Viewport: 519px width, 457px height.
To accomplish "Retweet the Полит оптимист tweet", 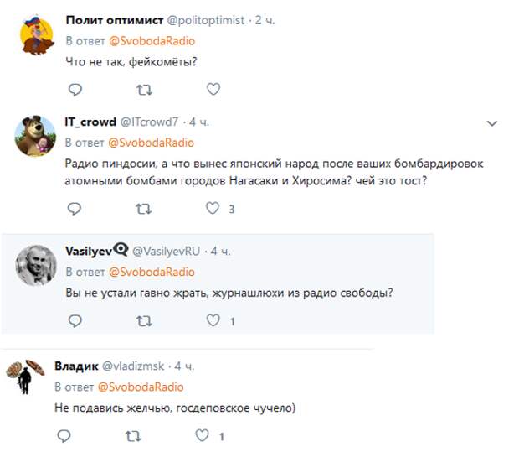I will tap(145, 90).
